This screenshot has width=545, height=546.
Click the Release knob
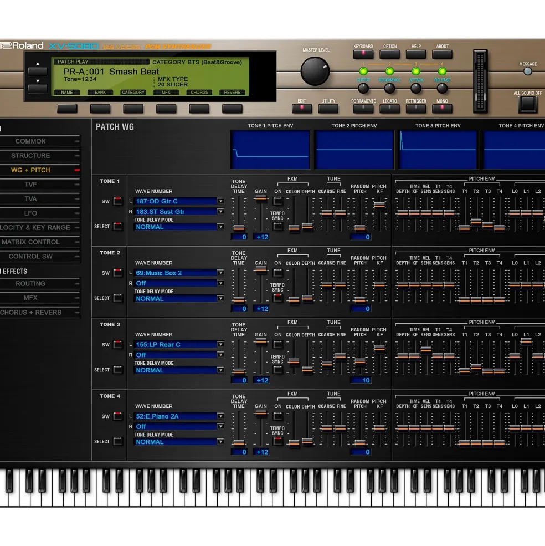coord(442,89)
